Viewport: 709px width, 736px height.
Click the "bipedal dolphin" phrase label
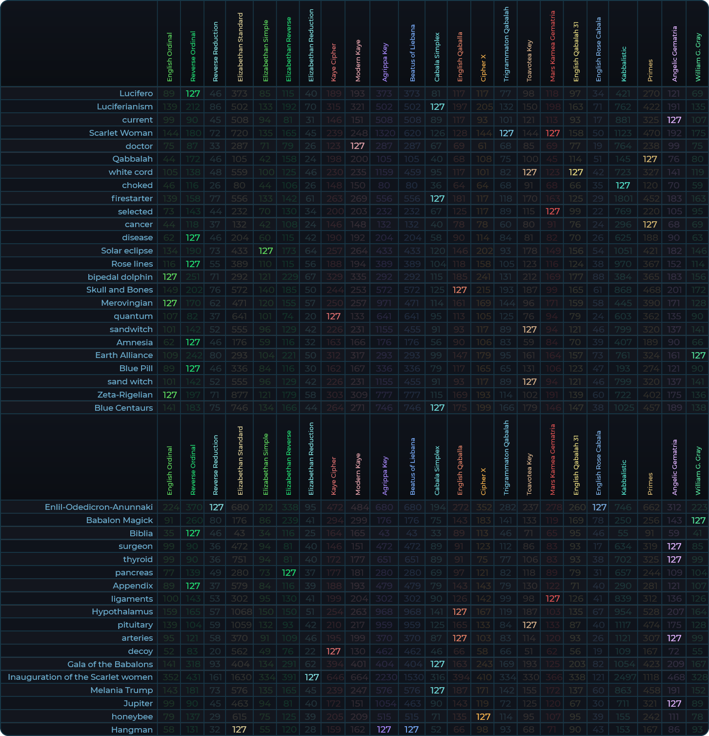pyautogui.click(x=120, y=277)
